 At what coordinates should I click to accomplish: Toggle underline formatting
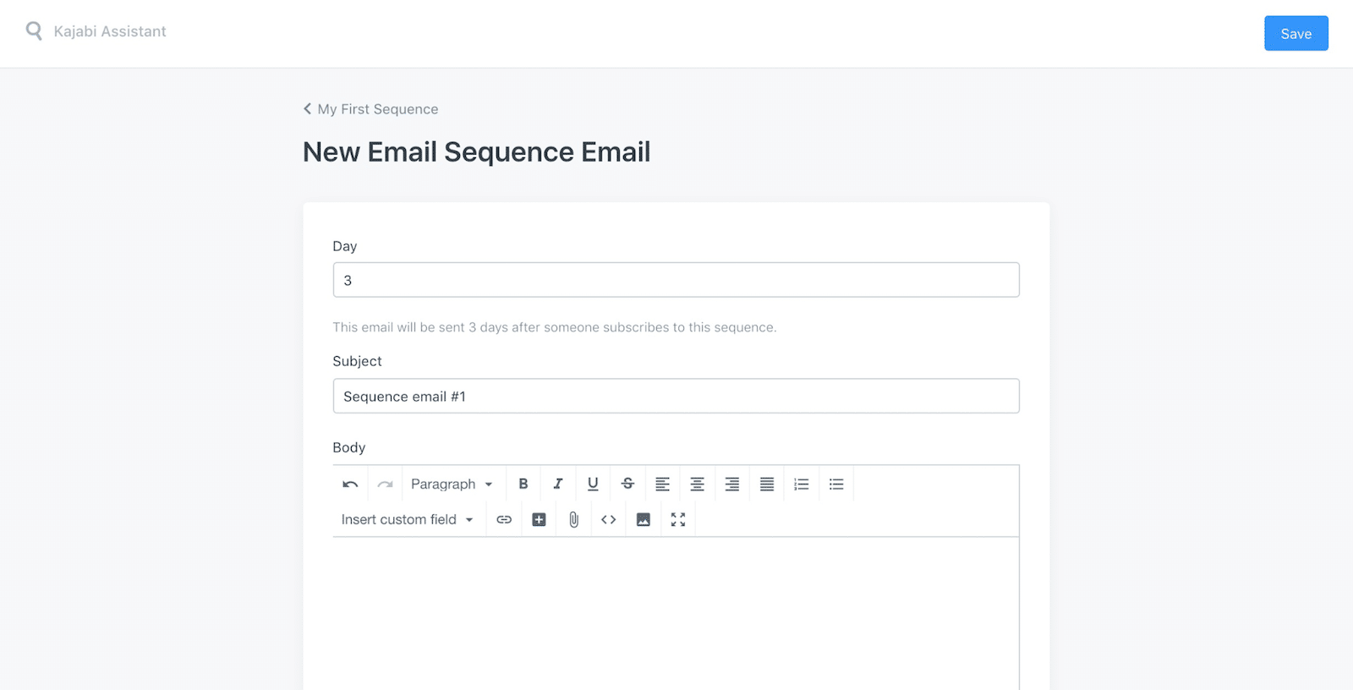pyautogui.click(x=593, y=484)
